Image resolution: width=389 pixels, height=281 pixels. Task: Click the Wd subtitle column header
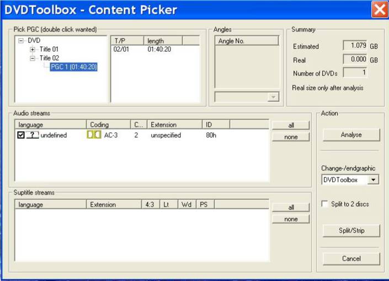(187, 204)
